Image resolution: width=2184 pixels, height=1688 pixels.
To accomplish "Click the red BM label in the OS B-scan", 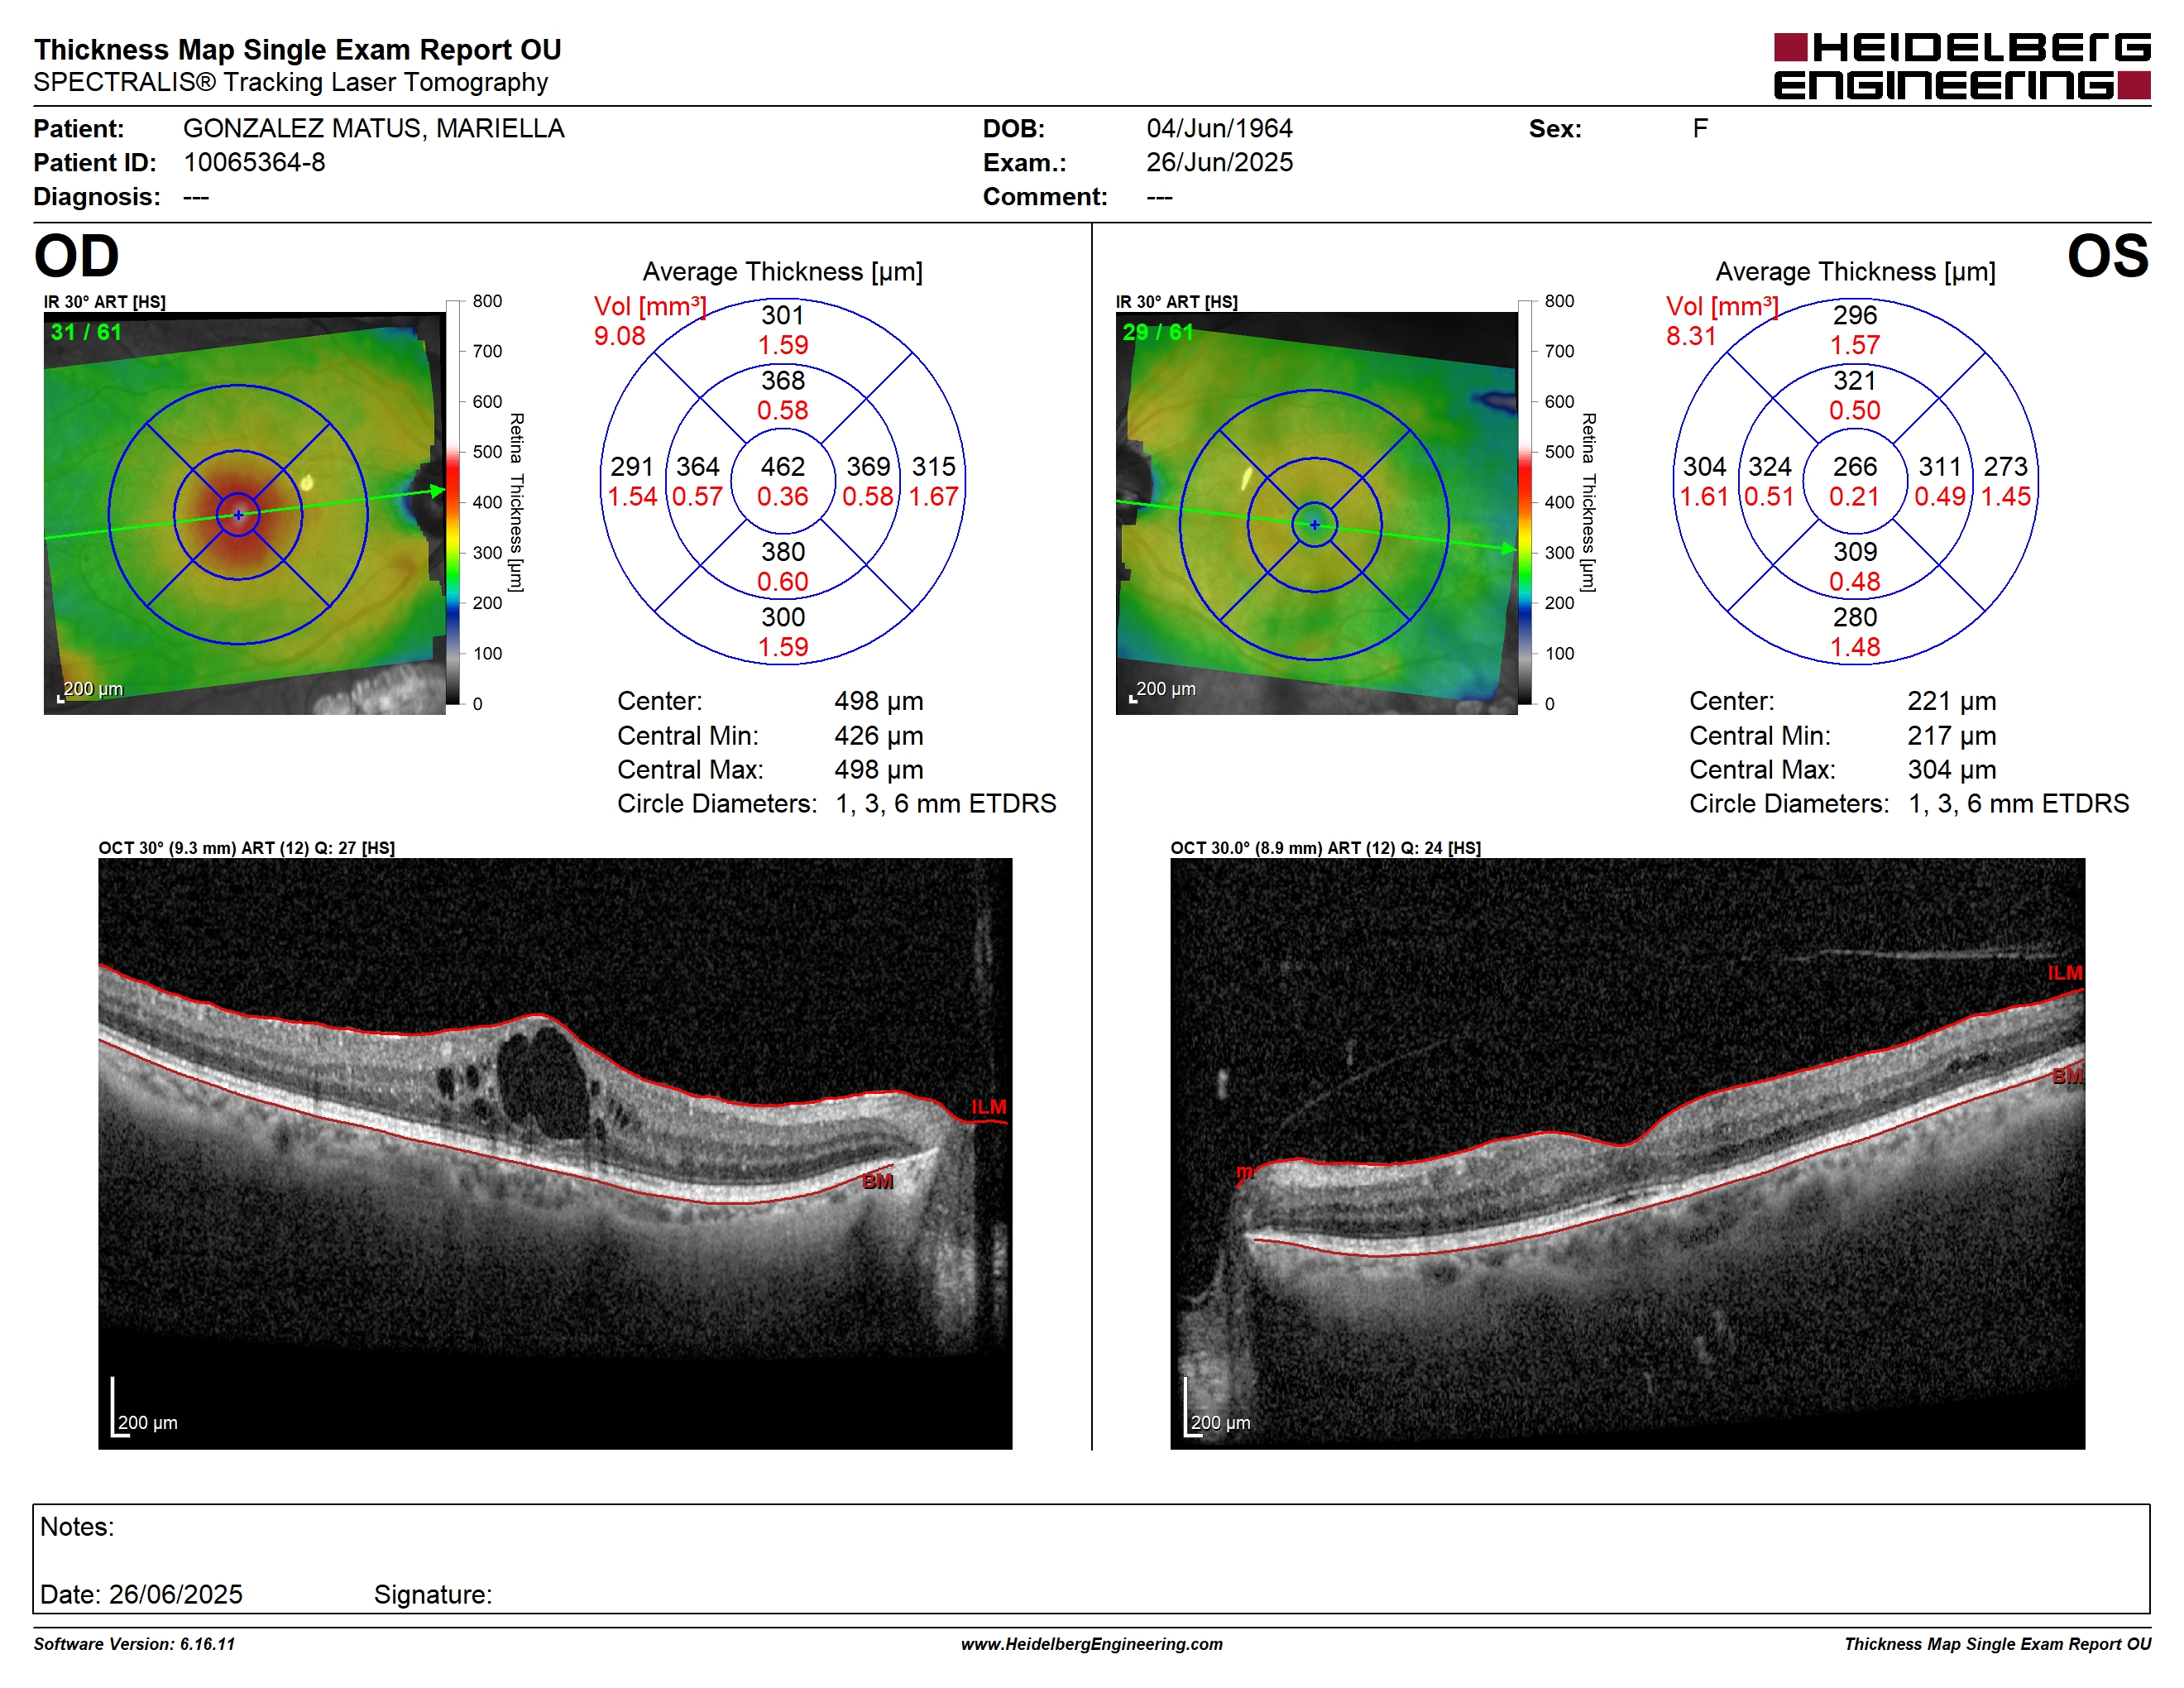I will tap(2067, 1076).
